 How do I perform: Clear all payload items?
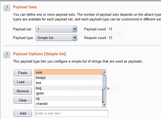(x=23, y=100)
